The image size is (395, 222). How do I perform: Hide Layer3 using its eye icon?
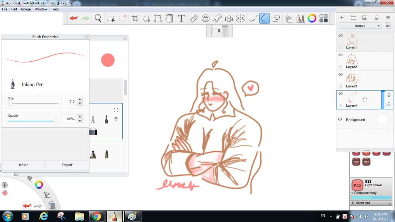tap(341, 74)
